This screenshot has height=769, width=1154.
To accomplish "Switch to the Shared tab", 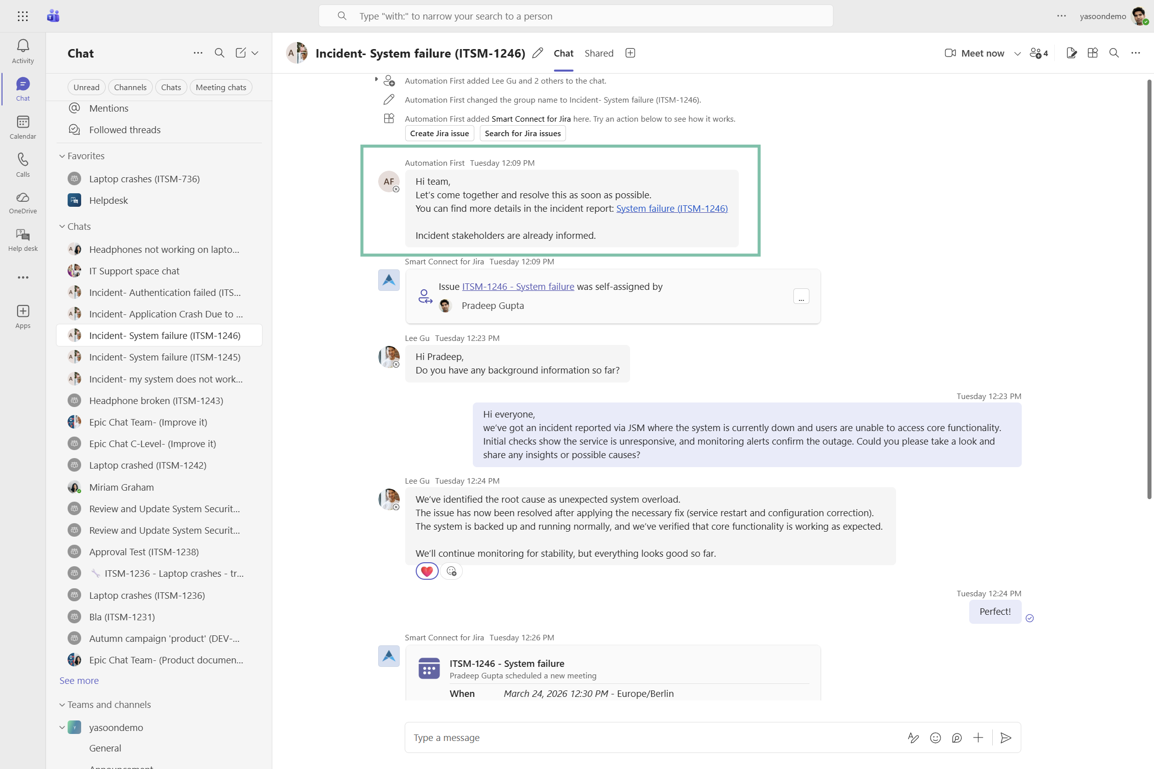I will (x=599, y=53).
